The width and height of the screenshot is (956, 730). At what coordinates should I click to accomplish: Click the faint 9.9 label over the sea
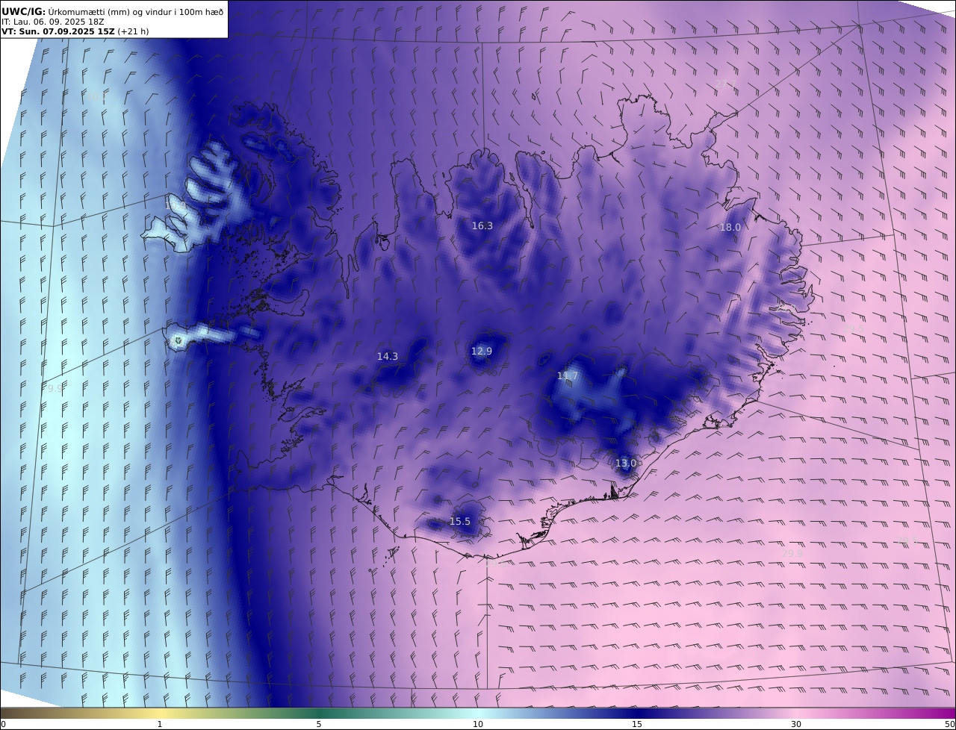coord(55,388)
